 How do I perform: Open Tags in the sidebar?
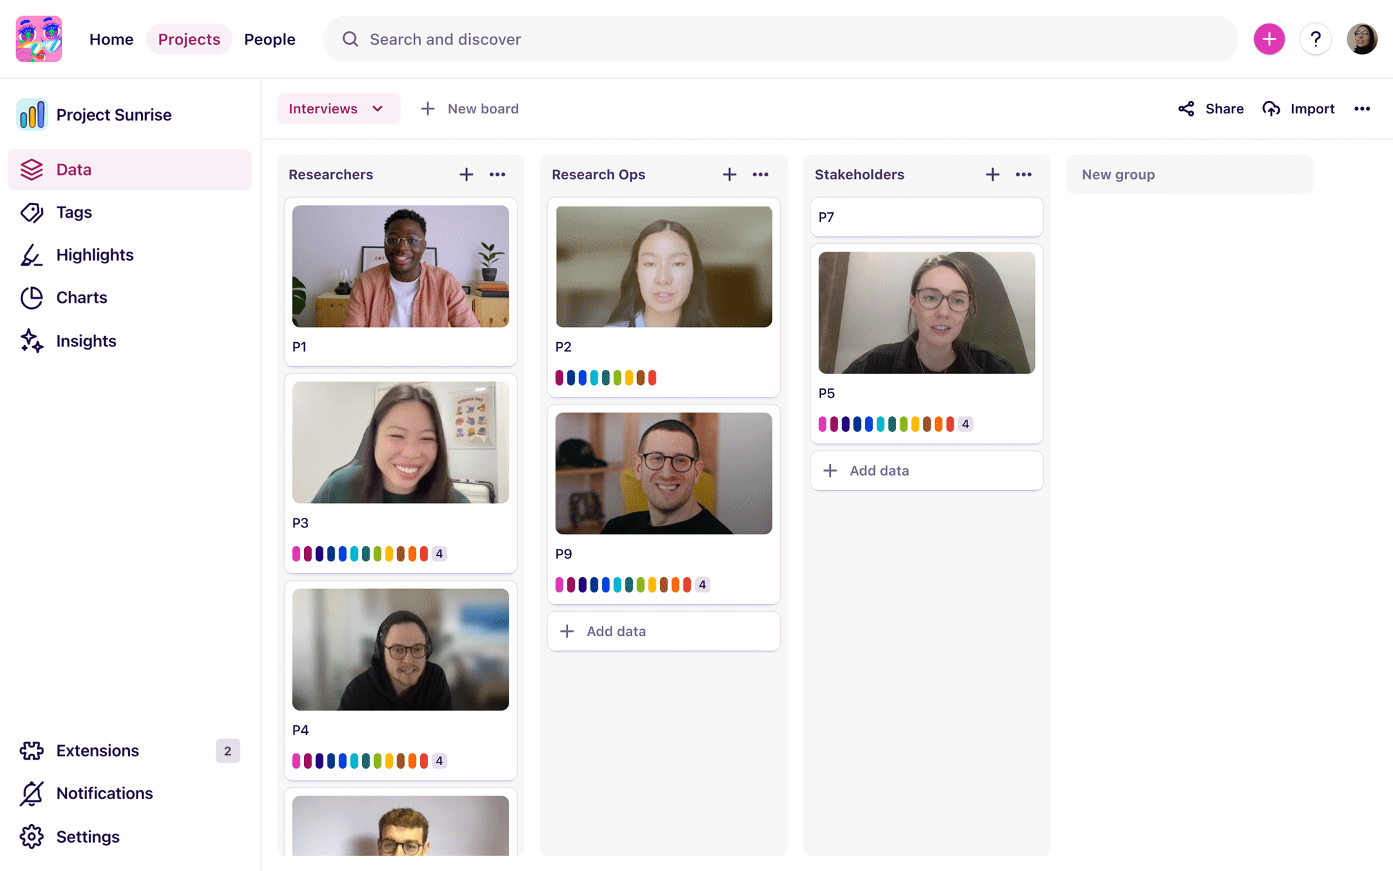point(73,212)
